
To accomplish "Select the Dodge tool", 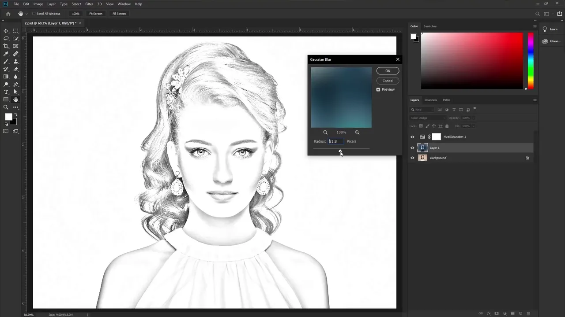I will click(6, 85).
